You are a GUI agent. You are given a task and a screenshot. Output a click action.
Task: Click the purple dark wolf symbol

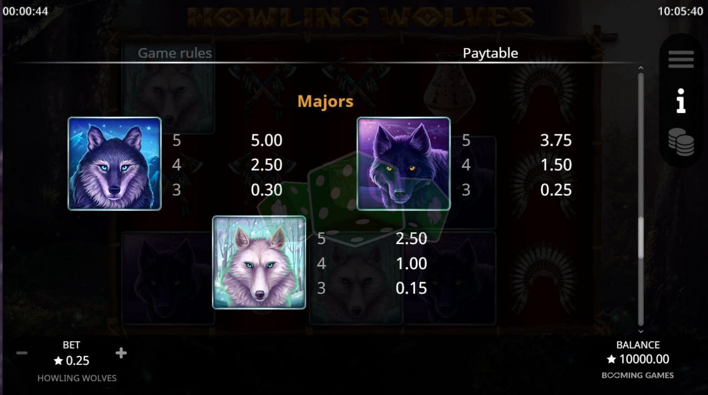[404, 164]
